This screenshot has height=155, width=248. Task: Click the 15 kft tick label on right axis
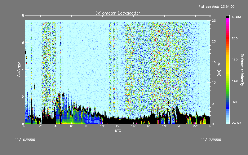(214, 62)
